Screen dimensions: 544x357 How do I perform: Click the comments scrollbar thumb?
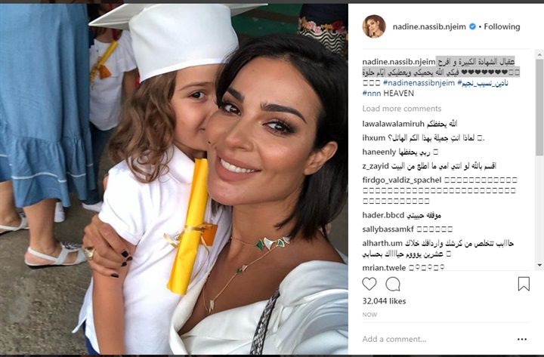point(539,107)
